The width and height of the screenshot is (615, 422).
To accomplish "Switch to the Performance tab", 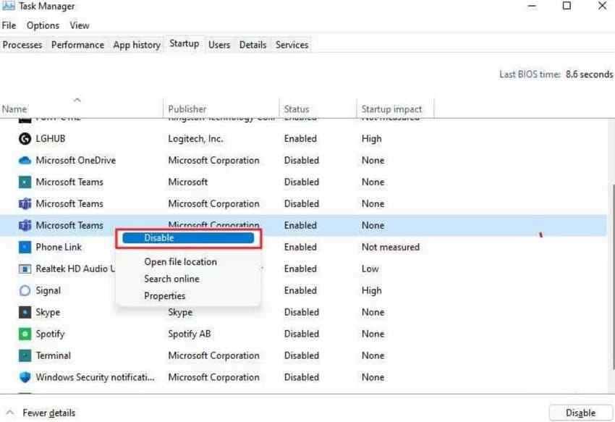I will point(77,45).
